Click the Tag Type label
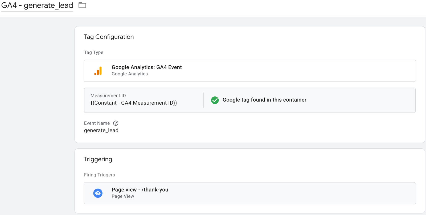The height and width of the screenshot is (215, 426). [94, 53]
